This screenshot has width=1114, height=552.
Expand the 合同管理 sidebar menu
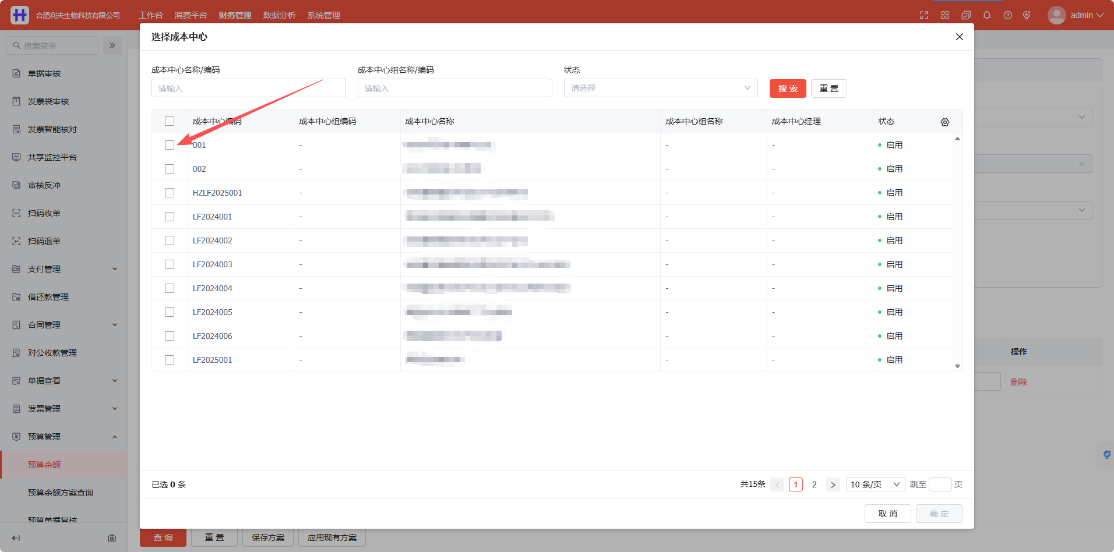click(x=64, y=325)
